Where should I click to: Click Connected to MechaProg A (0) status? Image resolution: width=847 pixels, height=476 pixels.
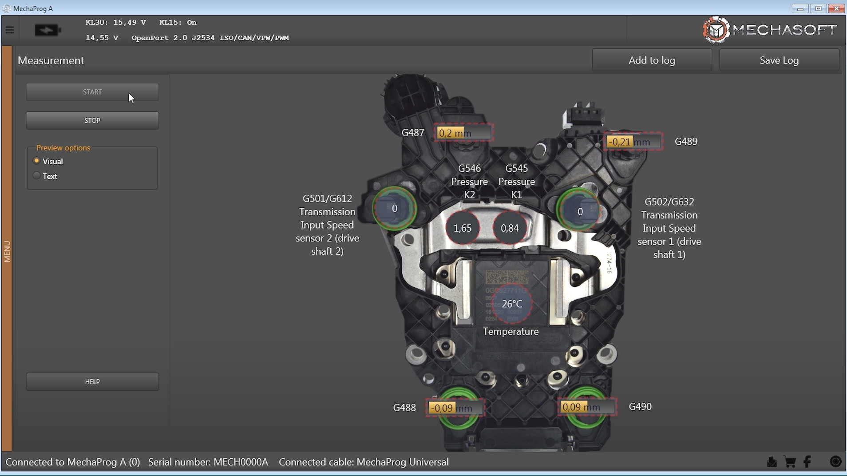tap(73, 462)
